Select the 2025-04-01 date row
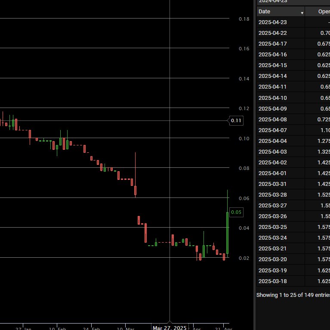 tap(293, 173)
